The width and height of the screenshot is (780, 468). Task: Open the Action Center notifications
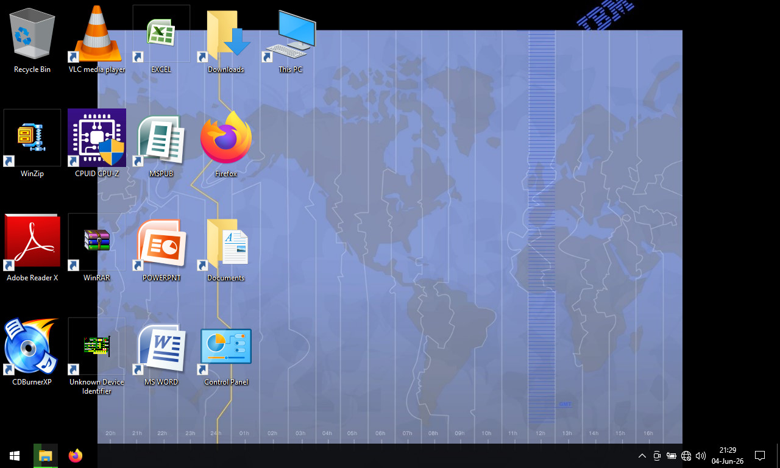point(760,456)
